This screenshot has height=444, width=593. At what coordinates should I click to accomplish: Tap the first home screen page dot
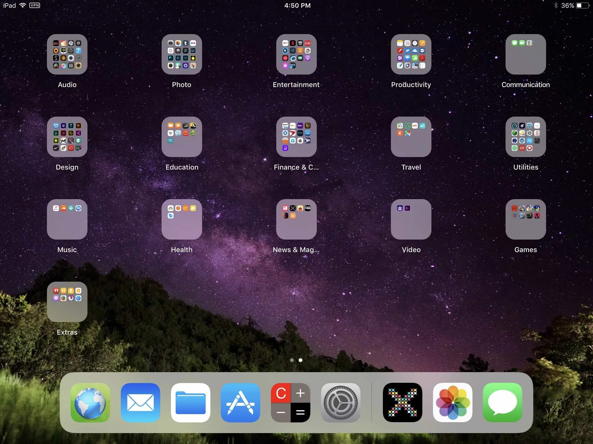coord(292,360)
